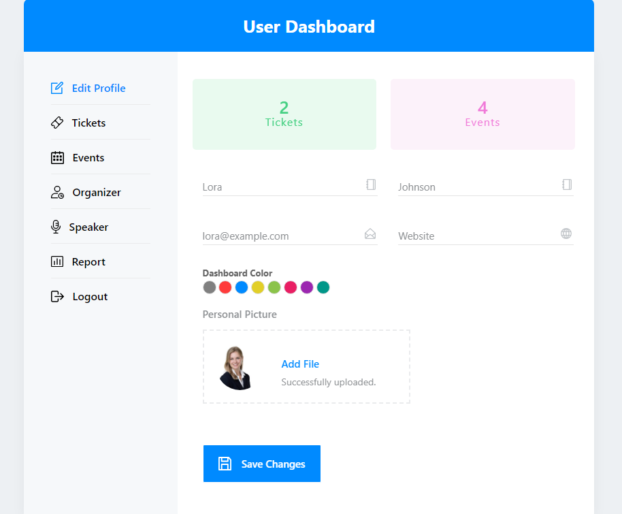The image size is (622, 514).
Task: Choose the purple dashboard color swatch
Action: click(x=307, y=287)
